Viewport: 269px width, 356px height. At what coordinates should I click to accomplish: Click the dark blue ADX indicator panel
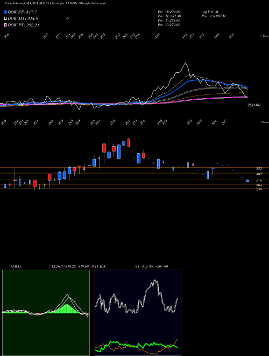click(138, 313)
